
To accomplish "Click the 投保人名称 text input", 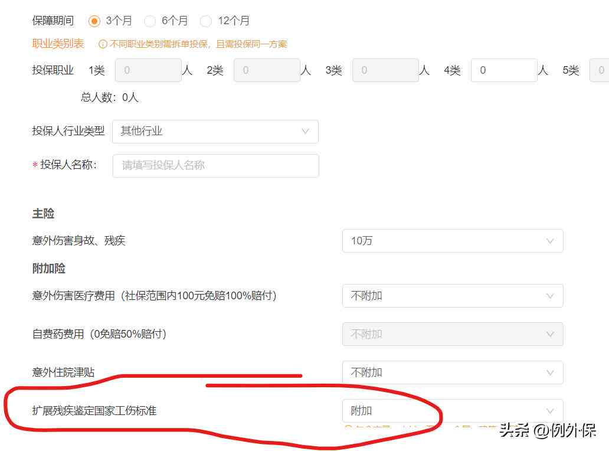I will tap(215, 166).
